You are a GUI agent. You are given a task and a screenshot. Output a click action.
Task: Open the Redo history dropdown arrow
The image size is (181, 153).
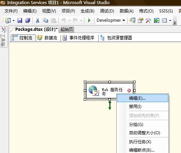pyautogui.click(x=81, y=20)
